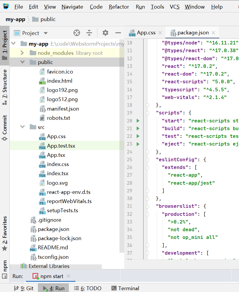Close the App.css editor tab
The width and height of the screenshot is (239, 292).
coord(160,33)
